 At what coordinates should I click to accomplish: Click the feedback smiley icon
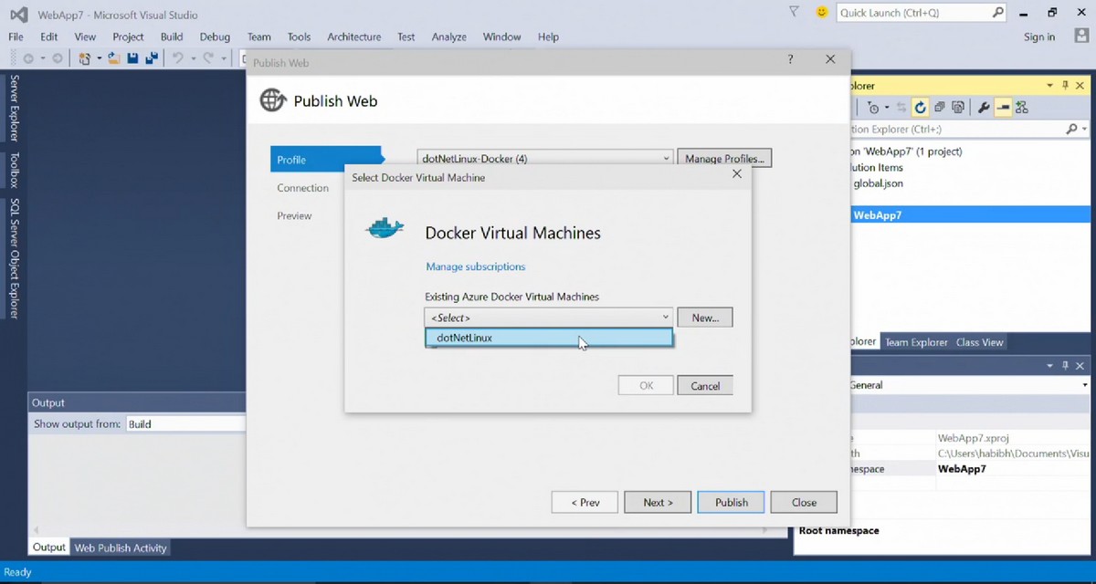(x=822, y=12)
